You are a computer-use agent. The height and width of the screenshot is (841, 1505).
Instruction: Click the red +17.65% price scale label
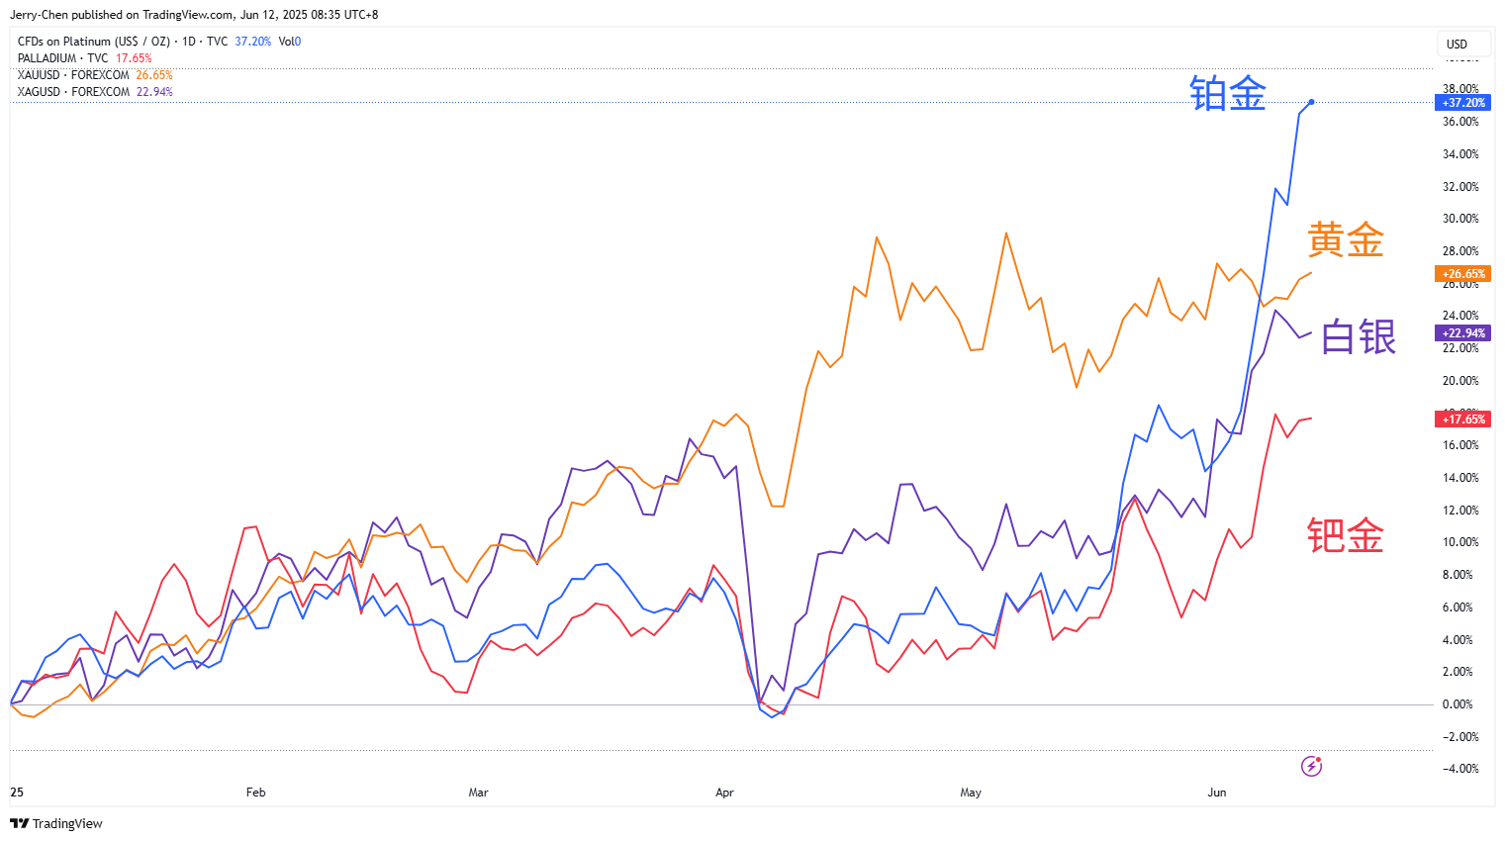1463,420
